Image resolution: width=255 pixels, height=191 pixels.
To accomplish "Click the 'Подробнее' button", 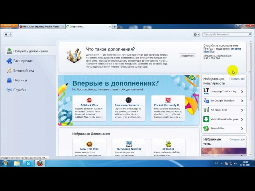I will pos(187,56).
